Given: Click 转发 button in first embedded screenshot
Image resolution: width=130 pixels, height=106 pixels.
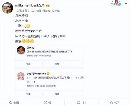Looking at the screenshot, I should (x=57, y=64).
